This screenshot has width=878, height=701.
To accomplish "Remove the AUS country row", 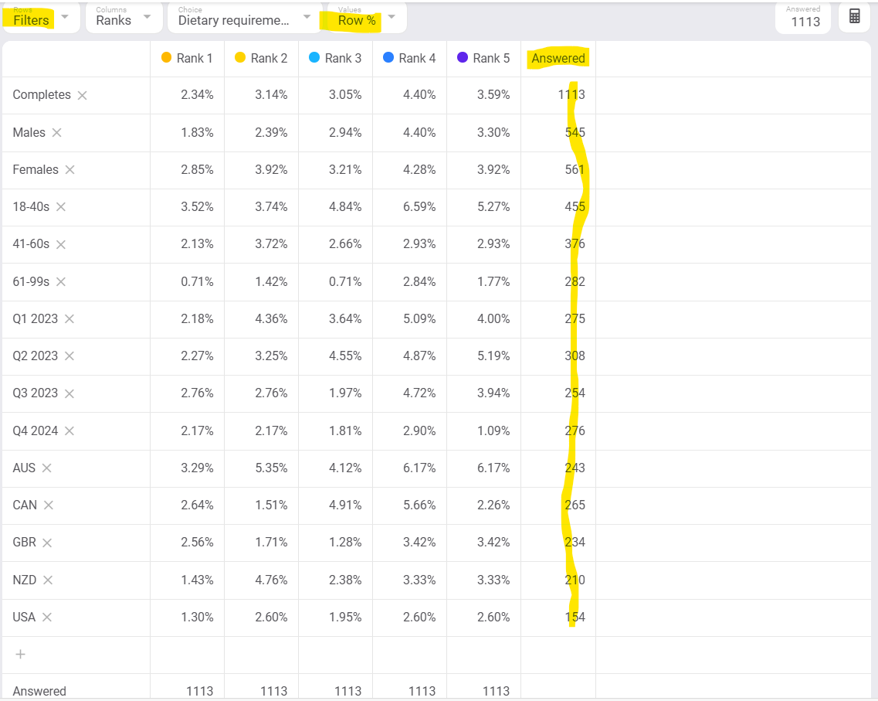I will coord(45,468).
